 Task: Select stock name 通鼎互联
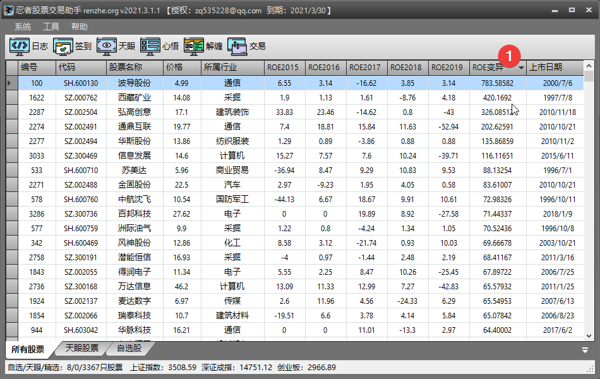click(135, 127)
